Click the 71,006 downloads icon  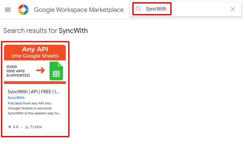(27, 127)
